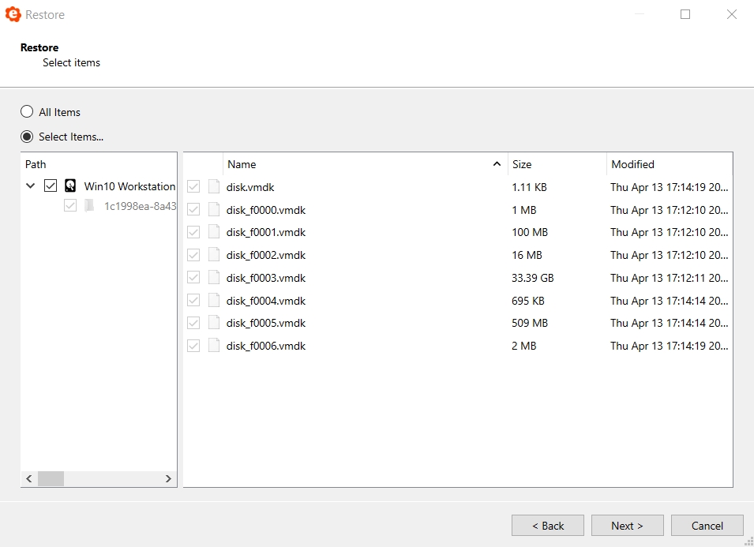Proceed with the Next button
The image size is (754, 547).
click(627, 526)
